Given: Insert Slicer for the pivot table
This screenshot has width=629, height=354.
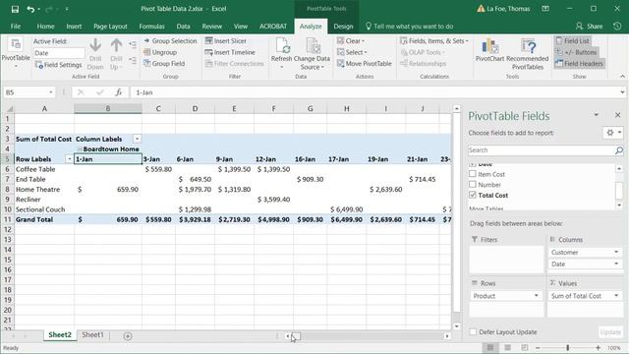Looking at the screenshot, I should pyautogui.click(x=226, y=41).
